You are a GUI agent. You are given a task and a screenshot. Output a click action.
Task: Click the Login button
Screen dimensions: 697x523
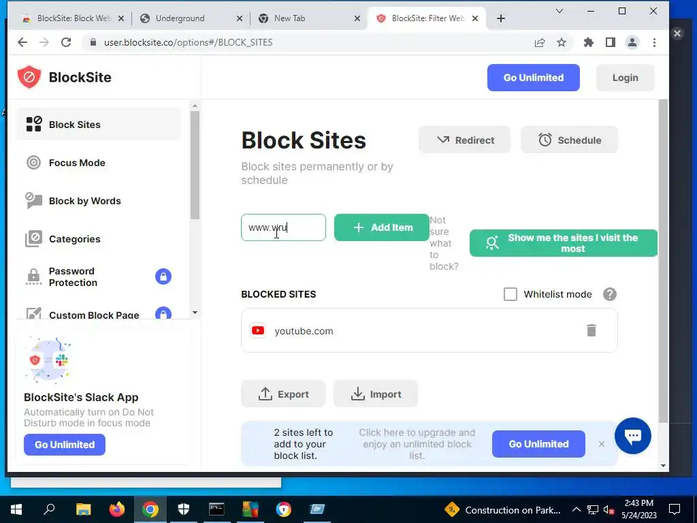(625, 78)
